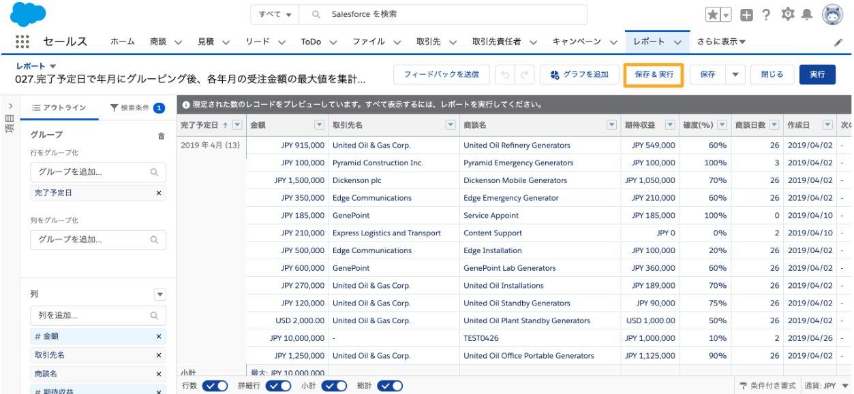Viewport: 854px width, 394px height.
Task: Click the pencil icon to edit navigation
Action: [838, 42]
